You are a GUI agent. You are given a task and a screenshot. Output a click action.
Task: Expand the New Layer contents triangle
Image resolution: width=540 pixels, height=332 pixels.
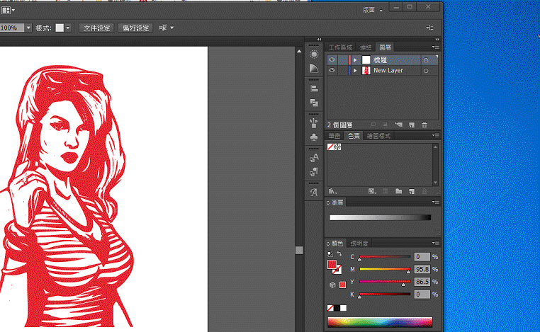click(x=355, y=71)
